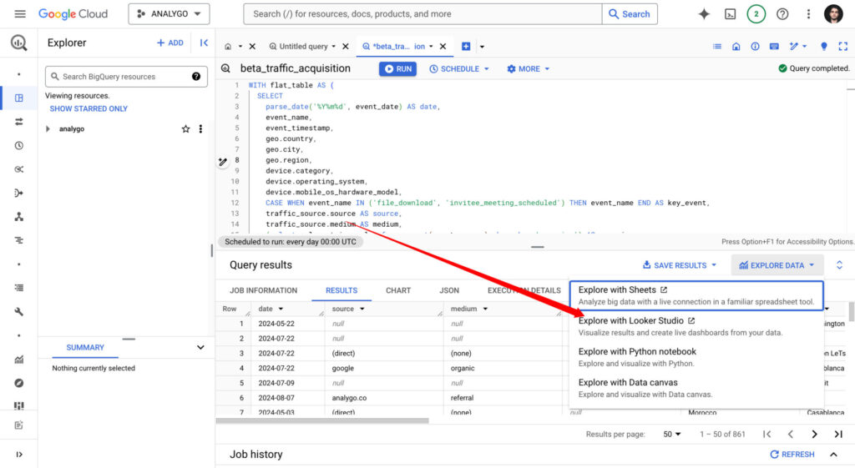855x468 pixels.
Task: Open the main navigation hamburger menu
Action: tap(20, 14)
